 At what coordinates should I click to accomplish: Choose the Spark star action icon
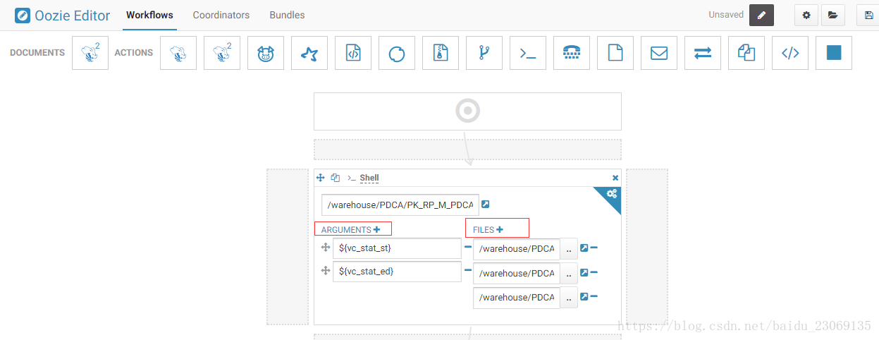coord(309,52)
